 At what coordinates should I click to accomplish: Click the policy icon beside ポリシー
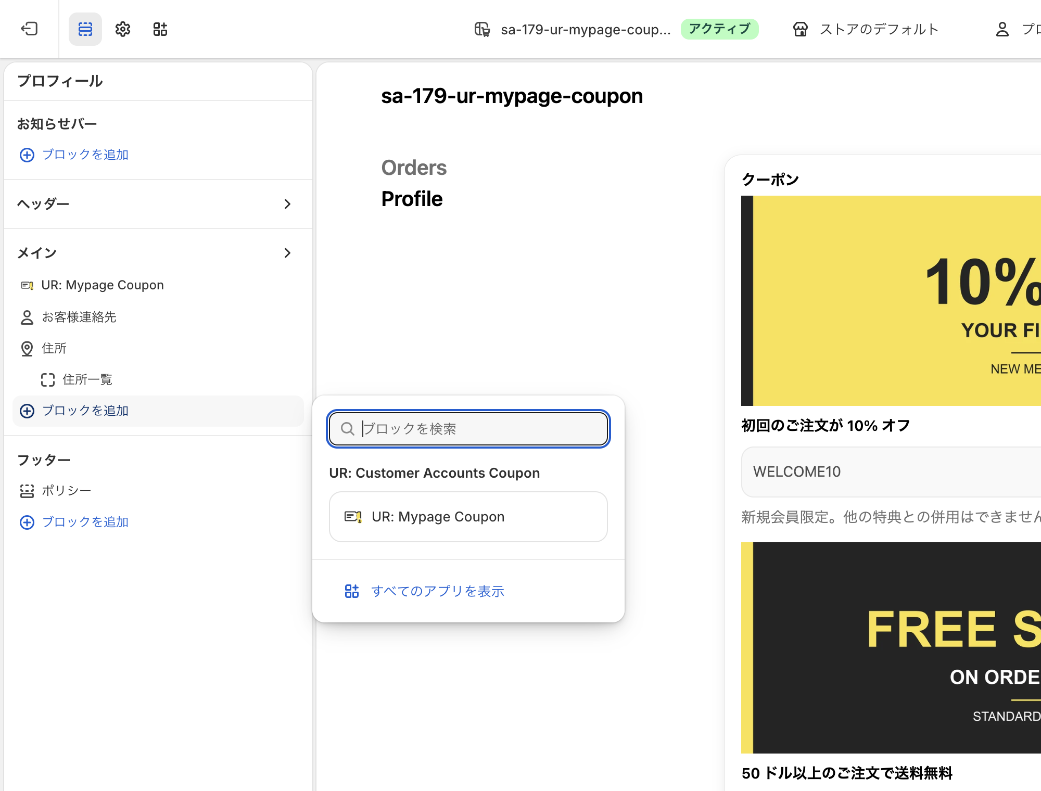point(27,491)
